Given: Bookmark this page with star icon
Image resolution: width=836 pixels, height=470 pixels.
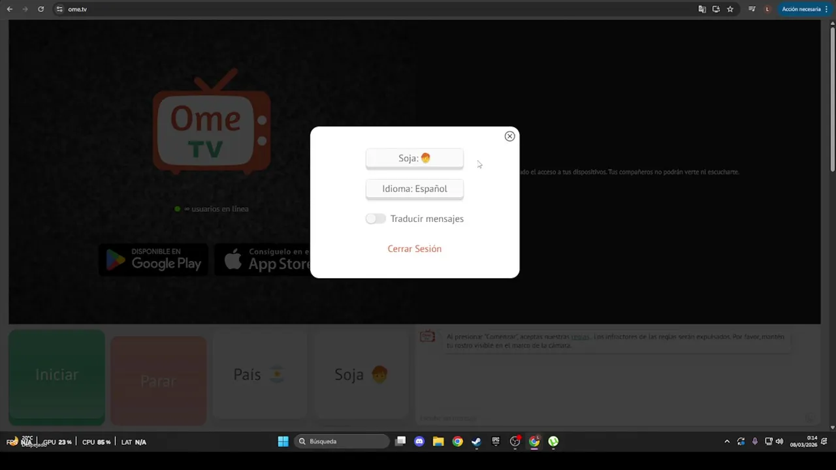Looking at the screenshot, I should (x=730, y=9).
